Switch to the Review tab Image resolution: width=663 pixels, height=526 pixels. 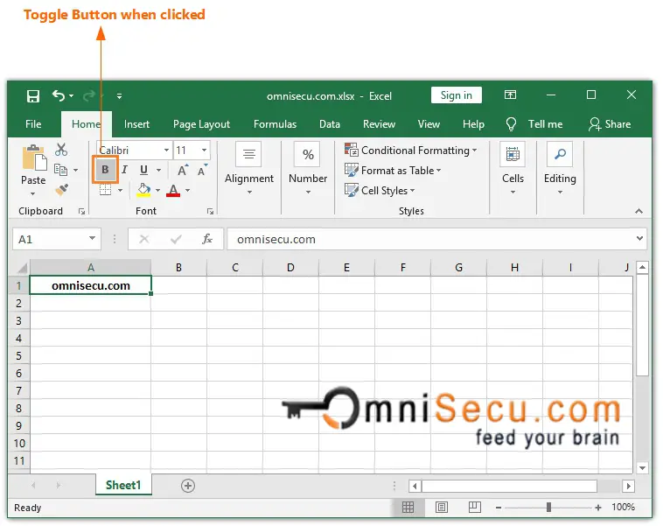[x=379, y=124]
